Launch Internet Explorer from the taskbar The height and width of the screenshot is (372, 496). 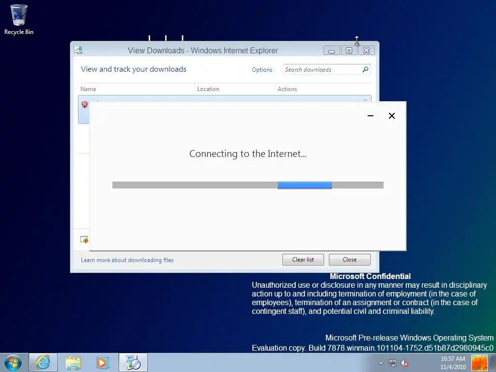coord(43,362)
